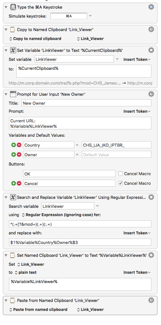The image size is (161, 325).
Task: Add a new button after Cancel with green plus
Action: (13, 183)
